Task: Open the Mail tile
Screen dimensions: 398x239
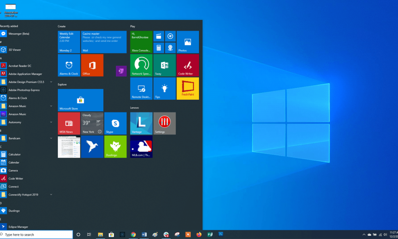Action: click(103, 42)
